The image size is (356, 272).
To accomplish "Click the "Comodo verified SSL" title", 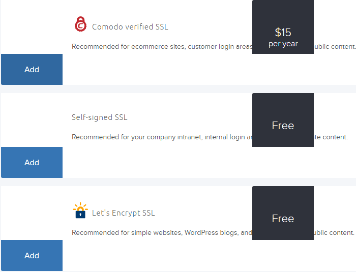I will pos(130,27).
